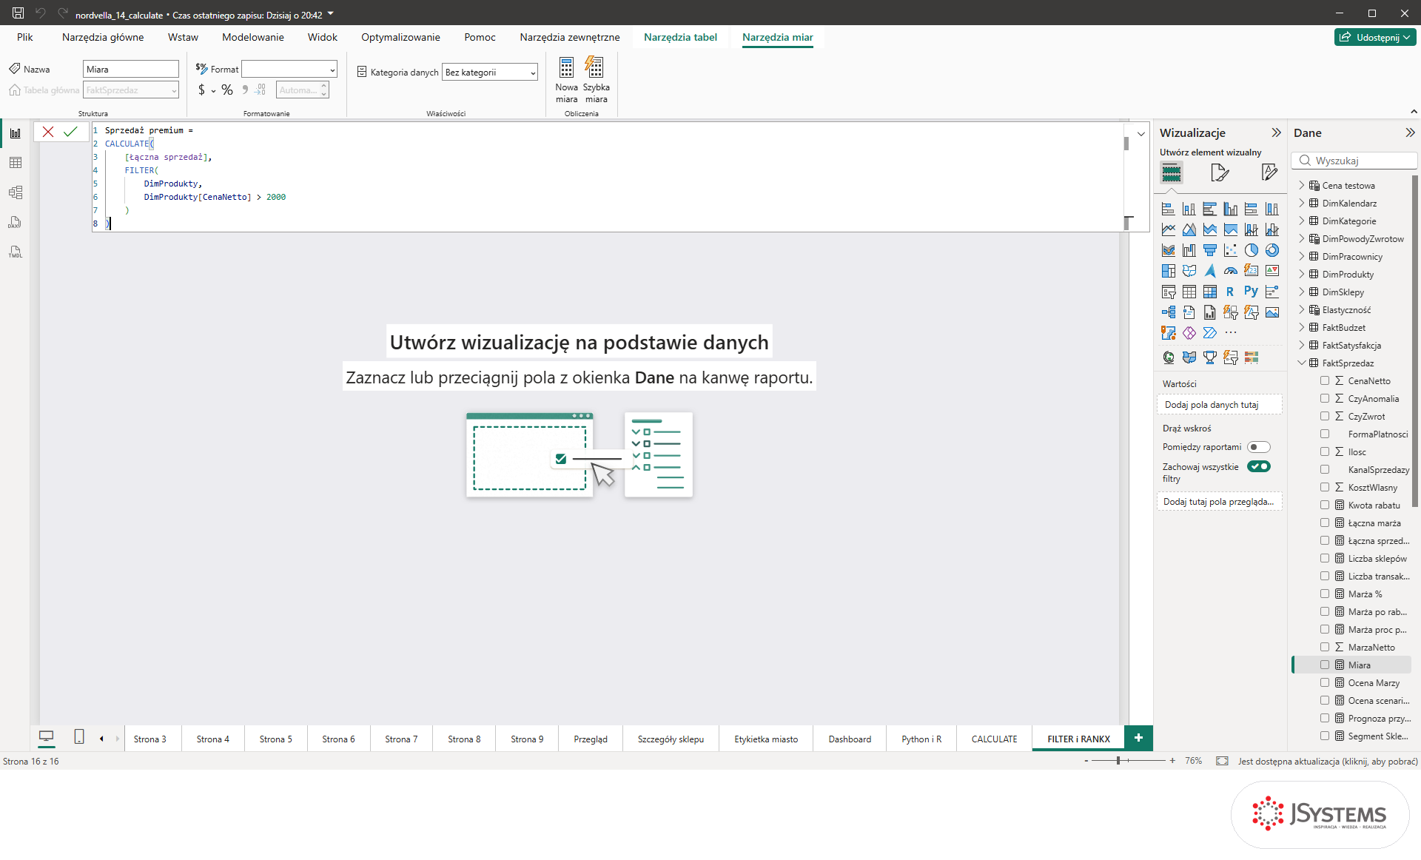Open Report view in left sidebar
Viewport: 1421px width, 860px height.
click(16, 133)
